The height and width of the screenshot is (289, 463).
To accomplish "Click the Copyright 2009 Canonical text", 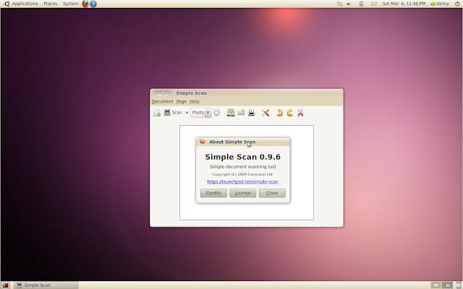I will click(x=243, y=174).
